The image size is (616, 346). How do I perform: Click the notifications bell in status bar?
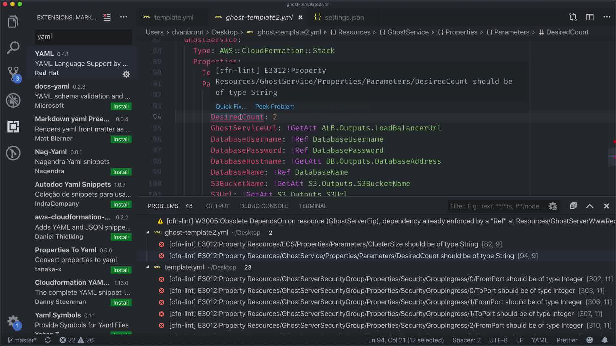(x=604, y=340)
